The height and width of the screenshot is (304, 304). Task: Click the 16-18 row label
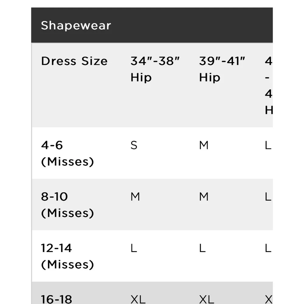tap(57, 299)
